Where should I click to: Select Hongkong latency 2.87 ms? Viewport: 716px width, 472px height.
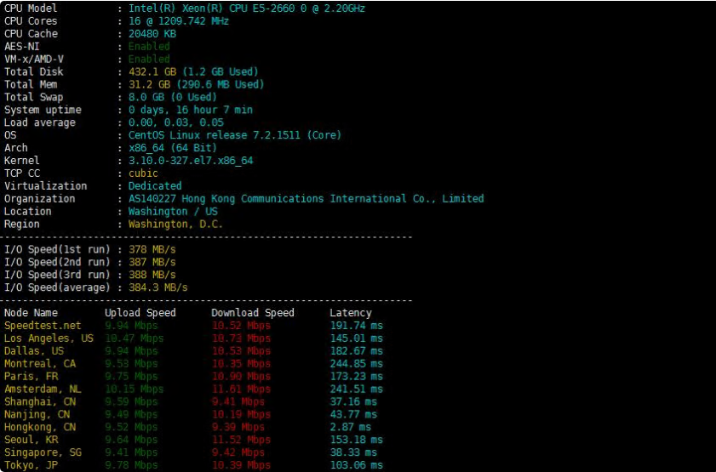[350, 427]
